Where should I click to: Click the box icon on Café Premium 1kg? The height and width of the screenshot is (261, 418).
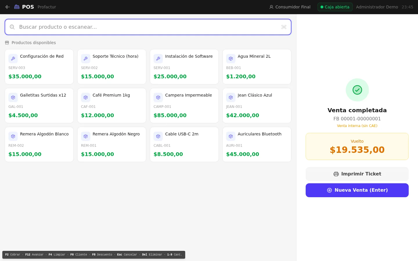pos(86,97)
